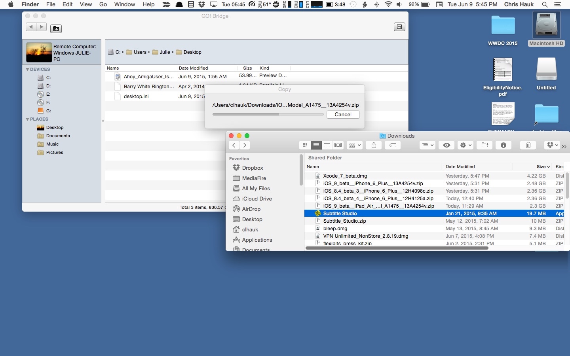Collapse the DEVICES section in GO! Bridge
The height and width of the screenshot is (356, 570).
[x=28, y=69]
